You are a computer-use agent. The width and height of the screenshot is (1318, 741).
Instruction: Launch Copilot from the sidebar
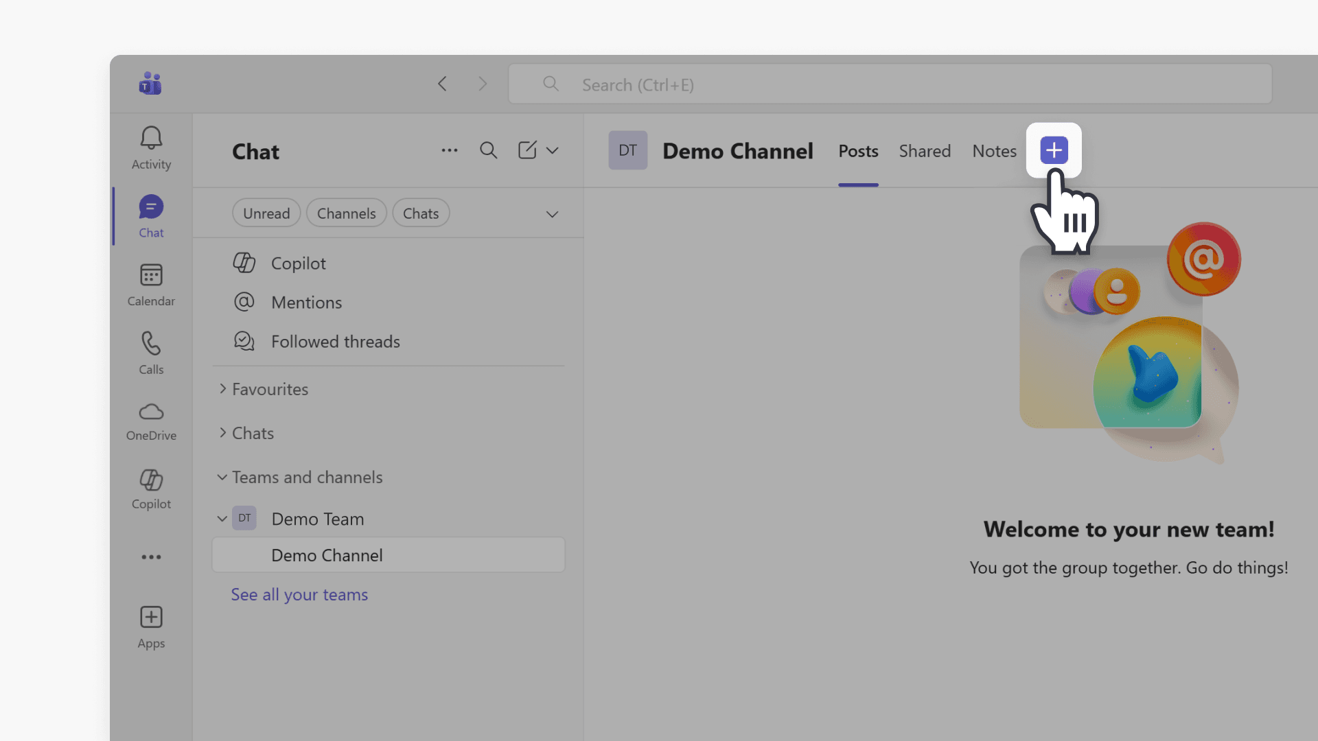pyautogui.click(x=150, y=489)
